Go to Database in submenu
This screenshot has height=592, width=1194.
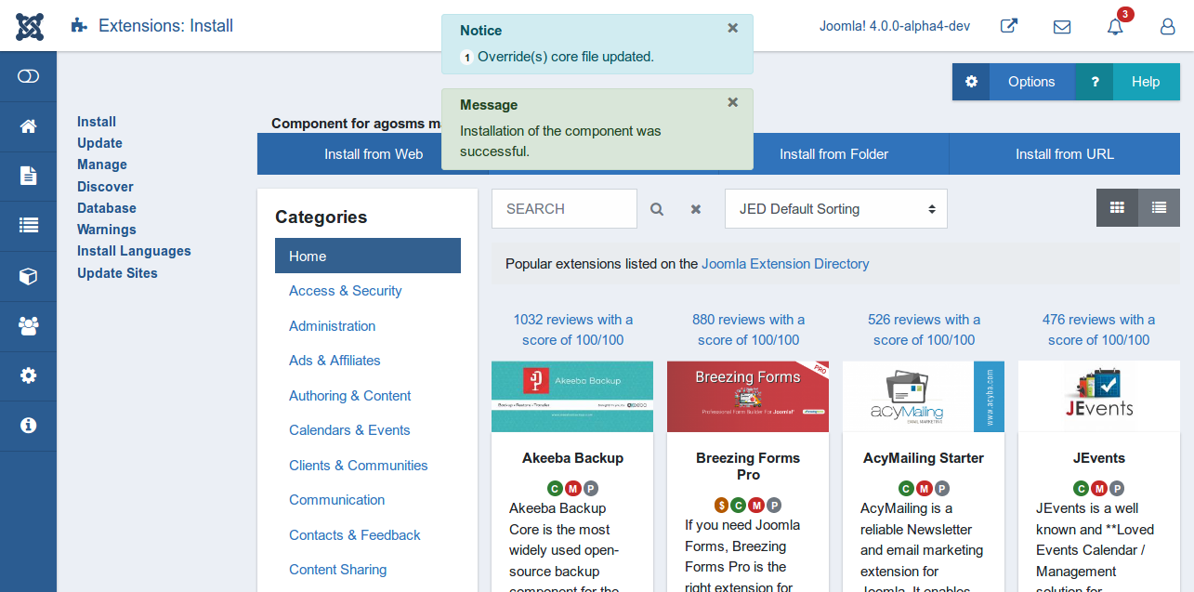click(107, 208)
